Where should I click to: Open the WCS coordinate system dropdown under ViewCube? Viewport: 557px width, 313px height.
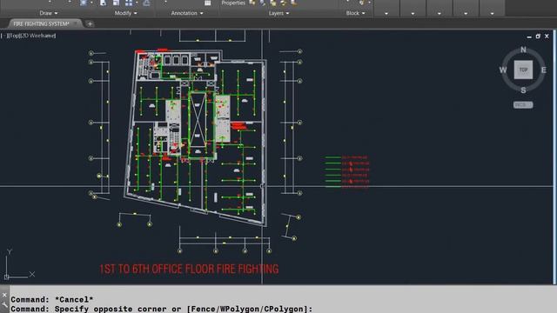coord(523,105)
